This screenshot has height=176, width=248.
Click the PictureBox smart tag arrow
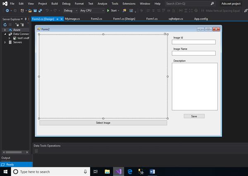click(x=165, y=34)
